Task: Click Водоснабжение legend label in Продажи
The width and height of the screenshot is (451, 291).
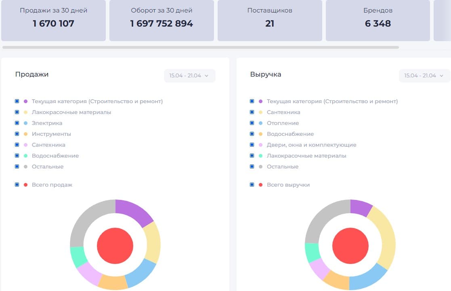Action: [x=55, y=156]
